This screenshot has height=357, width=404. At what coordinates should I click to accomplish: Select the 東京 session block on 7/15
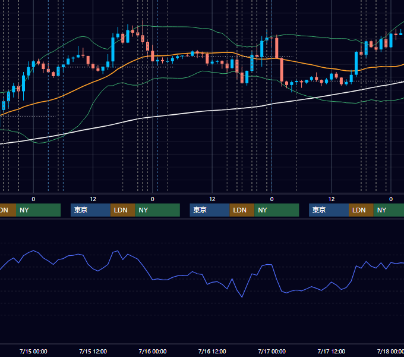pyautogui.click(x=90, y=210)
